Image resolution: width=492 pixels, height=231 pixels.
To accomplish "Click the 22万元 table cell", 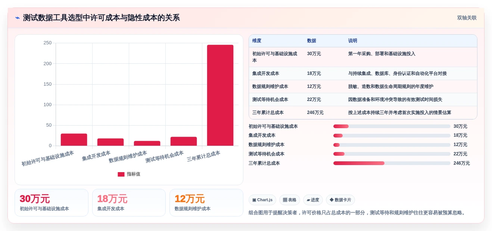I will [324, 99].
